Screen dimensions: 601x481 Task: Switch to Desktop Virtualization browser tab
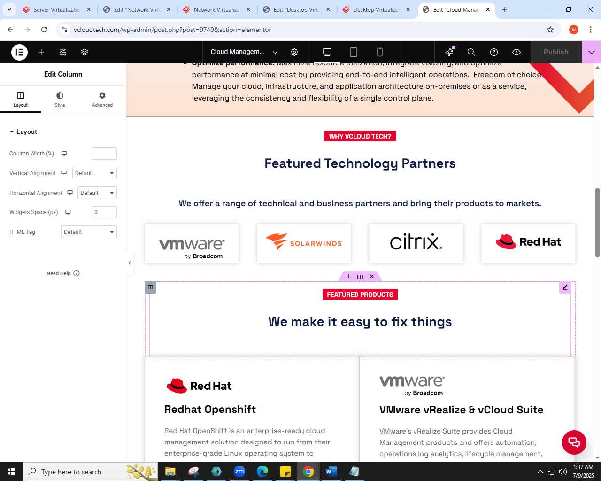376,9
